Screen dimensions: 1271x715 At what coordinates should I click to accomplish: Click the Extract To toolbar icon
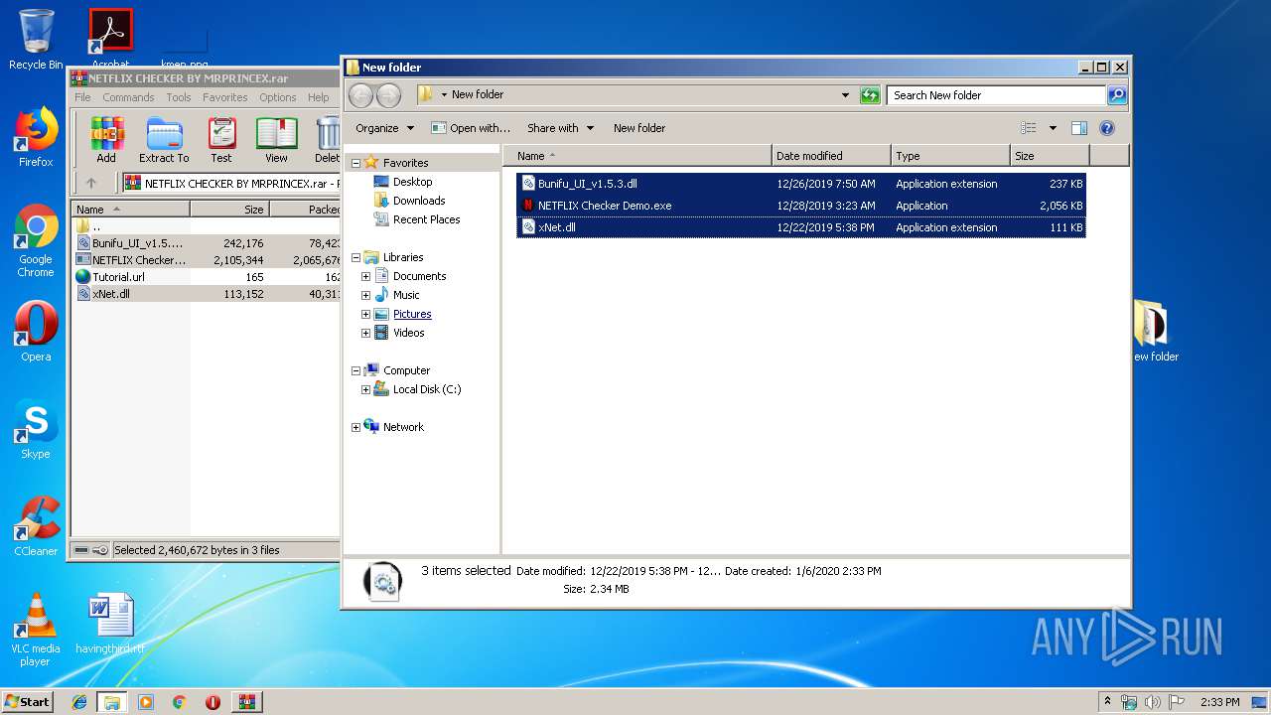pos(164,139)
